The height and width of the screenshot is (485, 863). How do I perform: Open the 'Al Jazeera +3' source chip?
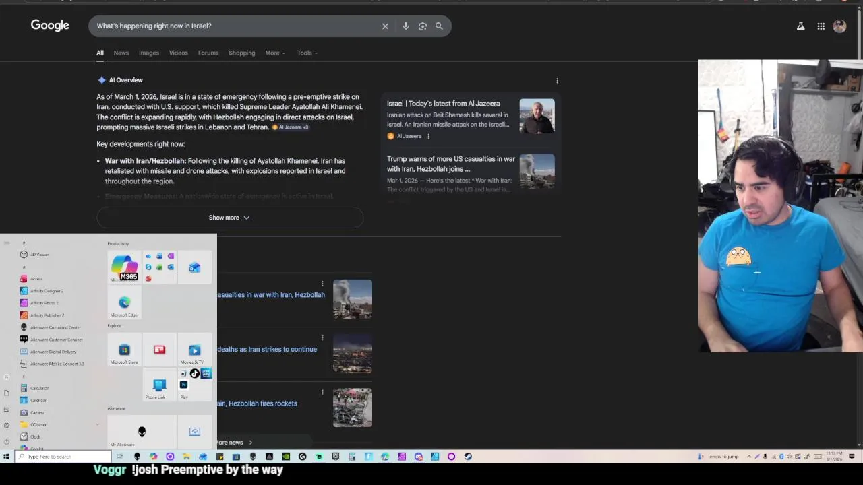290,127
